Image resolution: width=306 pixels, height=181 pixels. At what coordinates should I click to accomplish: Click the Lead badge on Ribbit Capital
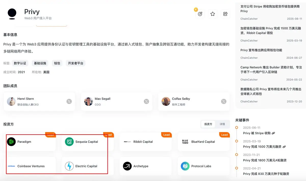pyautogui.click(x=167, y=135)
